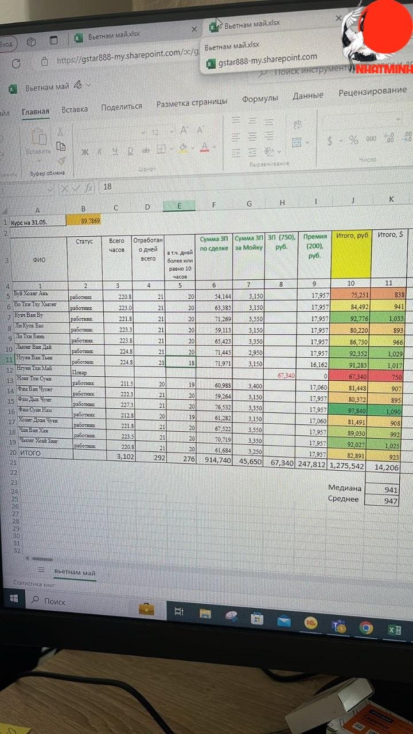The height and width of the screenshot is (734, 413).
Task: Select cell B1 with 89.7869
Action: pos(84,220)
